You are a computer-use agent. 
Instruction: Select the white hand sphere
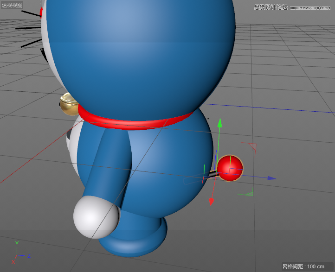pos(97,217)
